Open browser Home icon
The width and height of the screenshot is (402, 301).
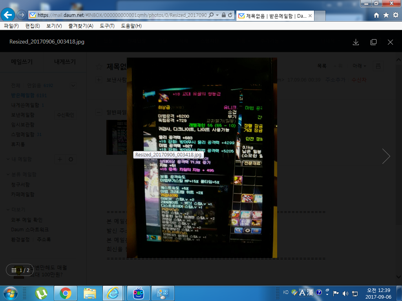[x=376, y=15]
